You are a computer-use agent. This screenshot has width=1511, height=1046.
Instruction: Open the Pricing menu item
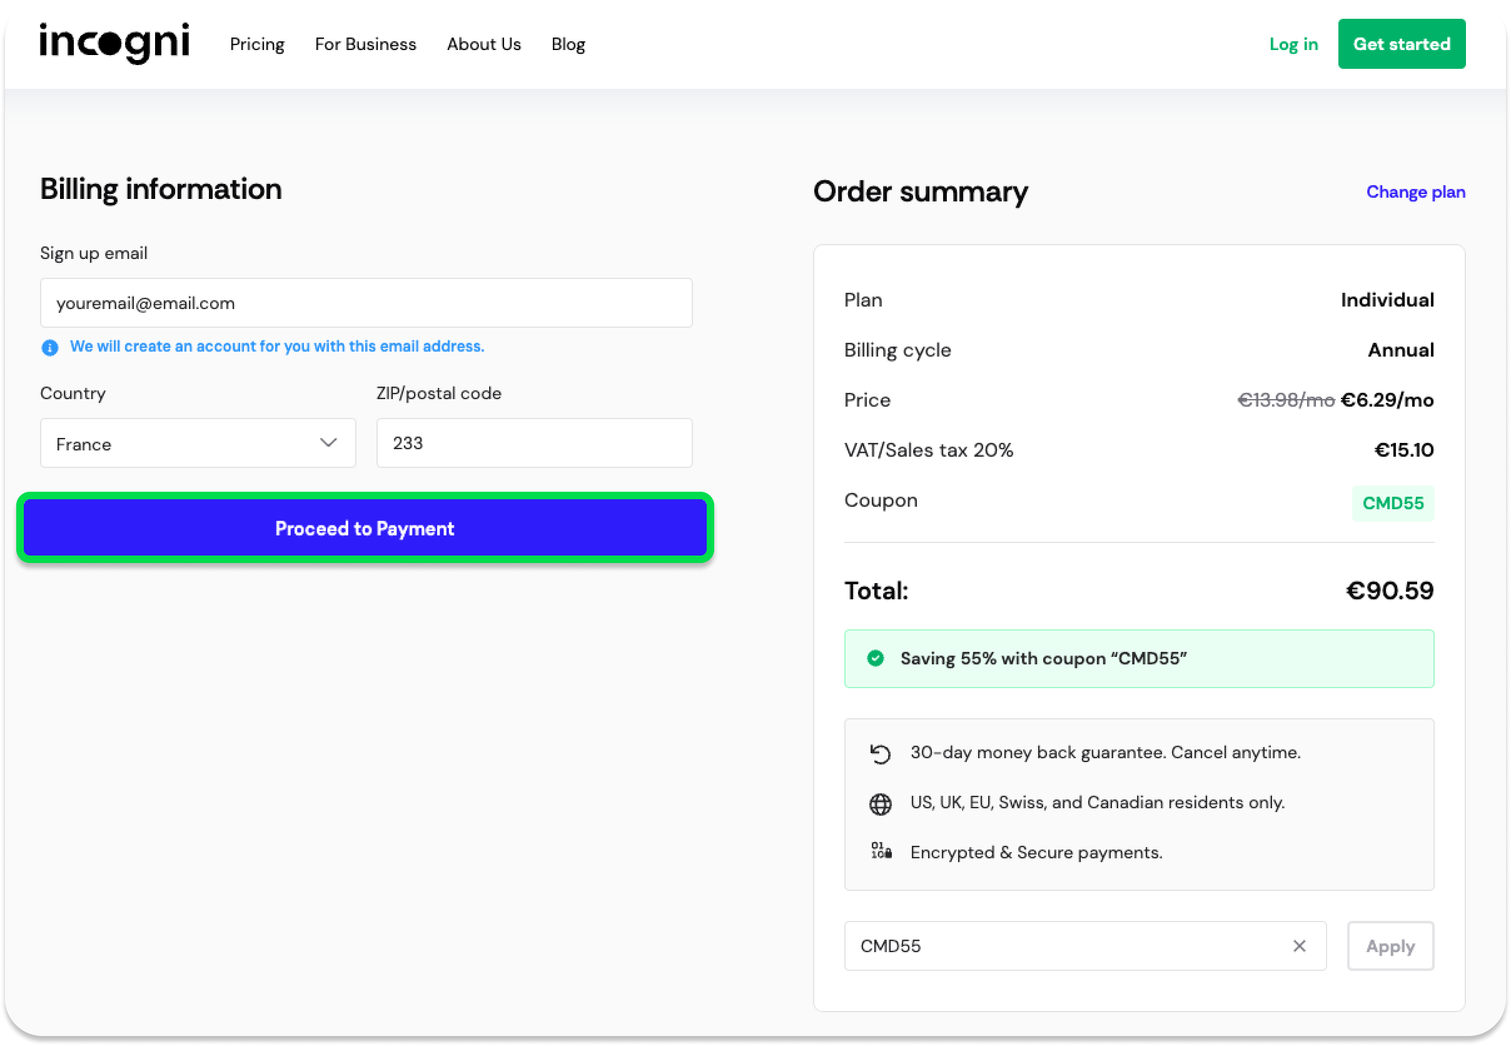tap(257, 44)
